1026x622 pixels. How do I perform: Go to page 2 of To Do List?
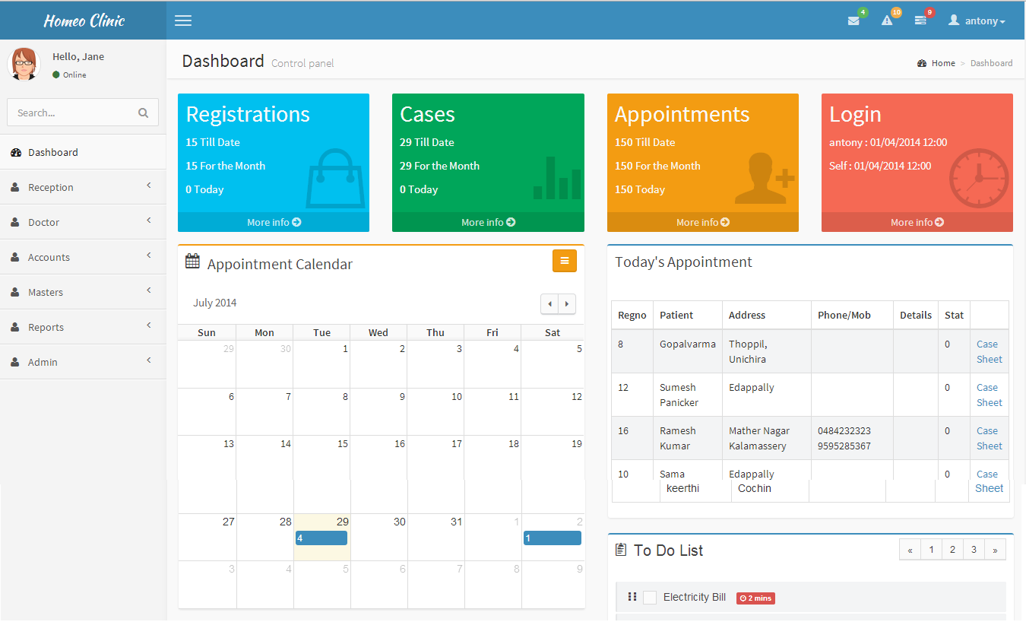952,550
